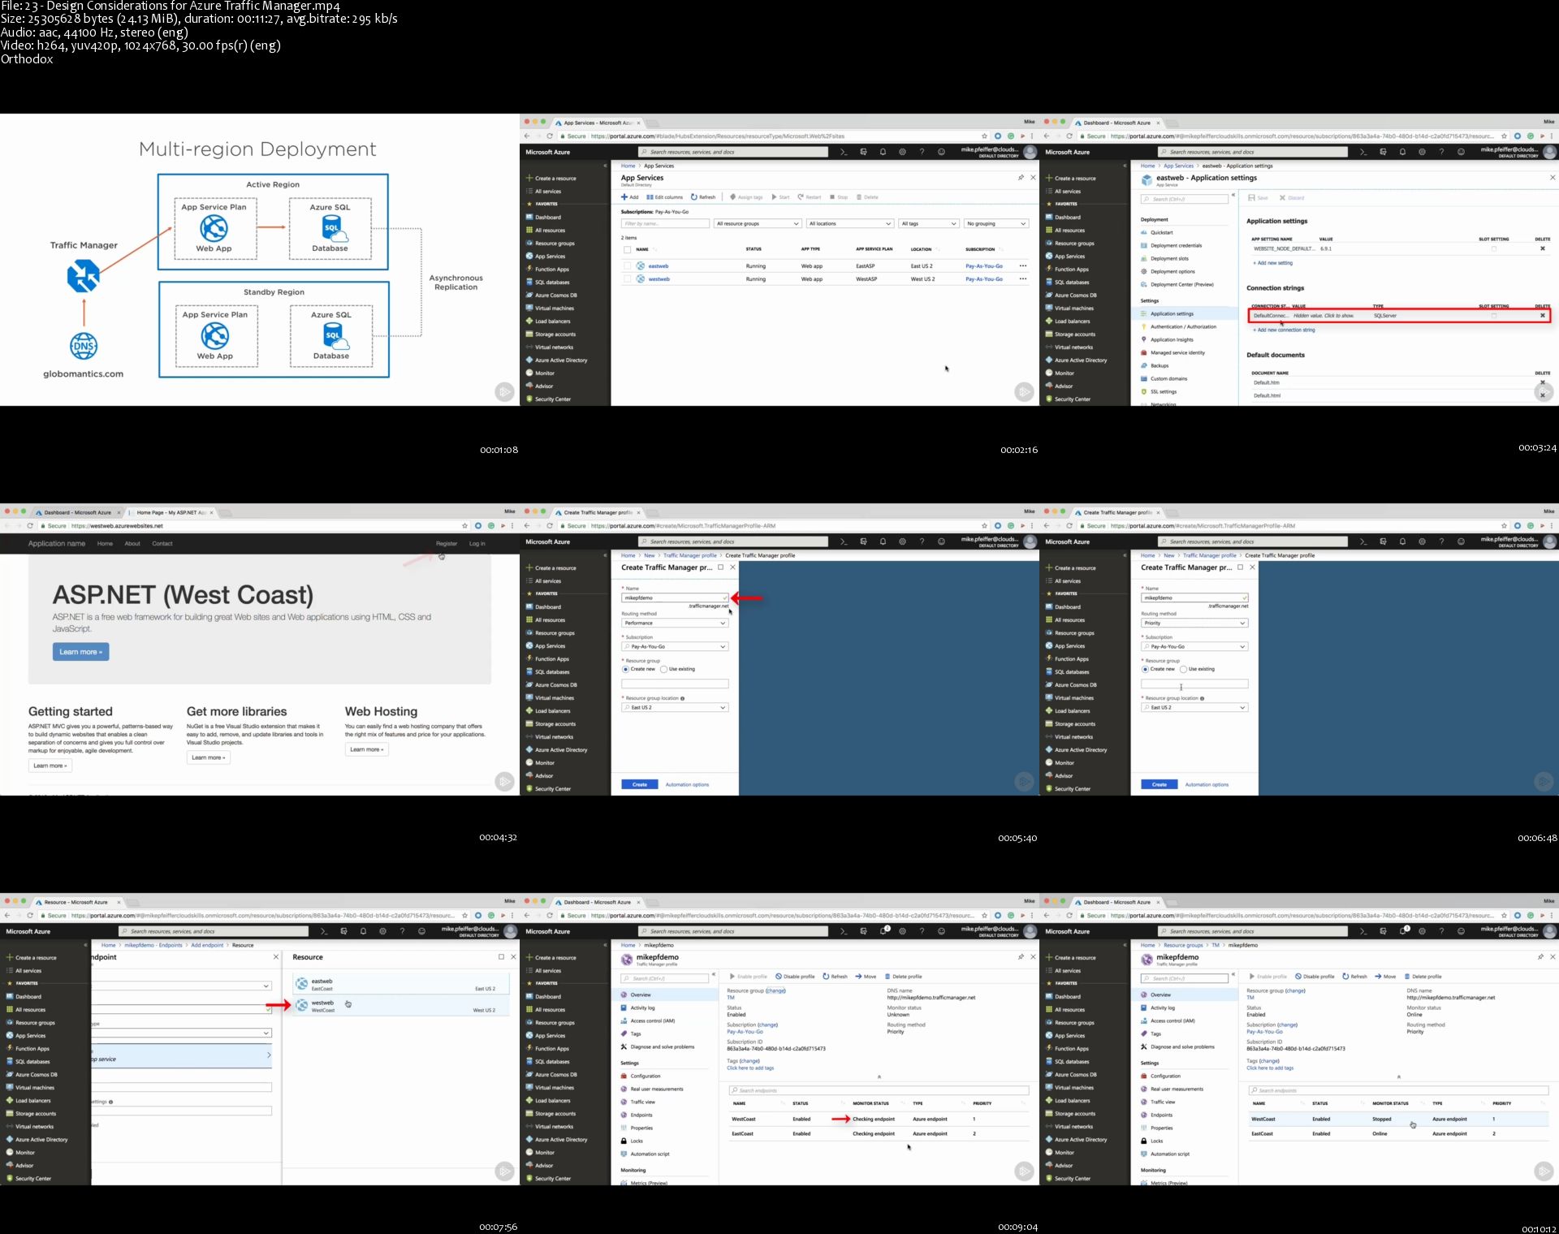Open Subscription dropdown in 00:05:40 frame
1559x1234 pixels.
[x=675, y=647]
